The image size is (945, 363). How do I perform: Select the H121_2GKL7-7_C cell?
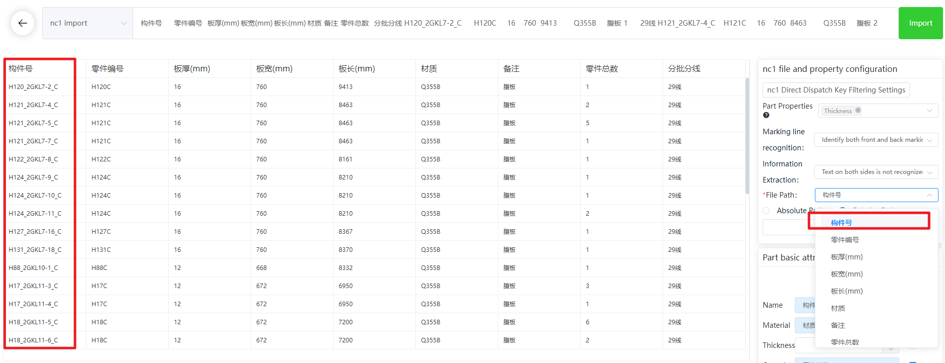click(x=45, y=141)
